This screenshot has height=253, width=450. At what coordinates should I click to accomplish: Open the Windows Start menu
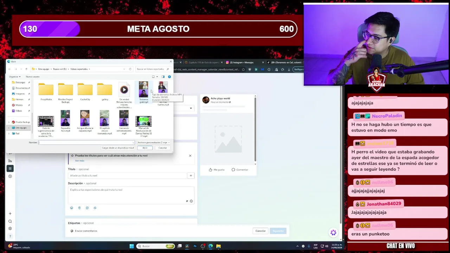click(x=132, y=246)
